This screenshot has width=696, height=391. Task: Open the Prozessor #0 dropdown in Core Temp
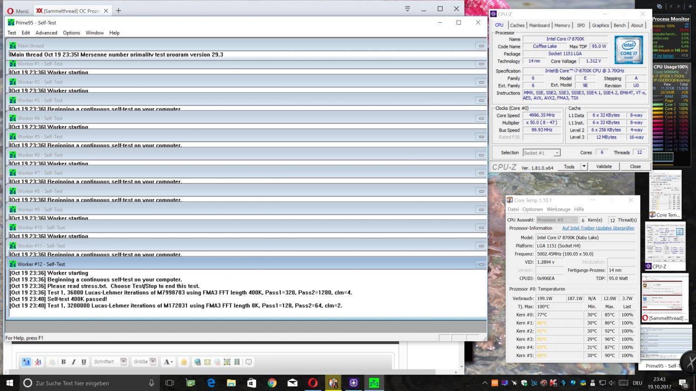pyautogui.click(x=557, y=220)
